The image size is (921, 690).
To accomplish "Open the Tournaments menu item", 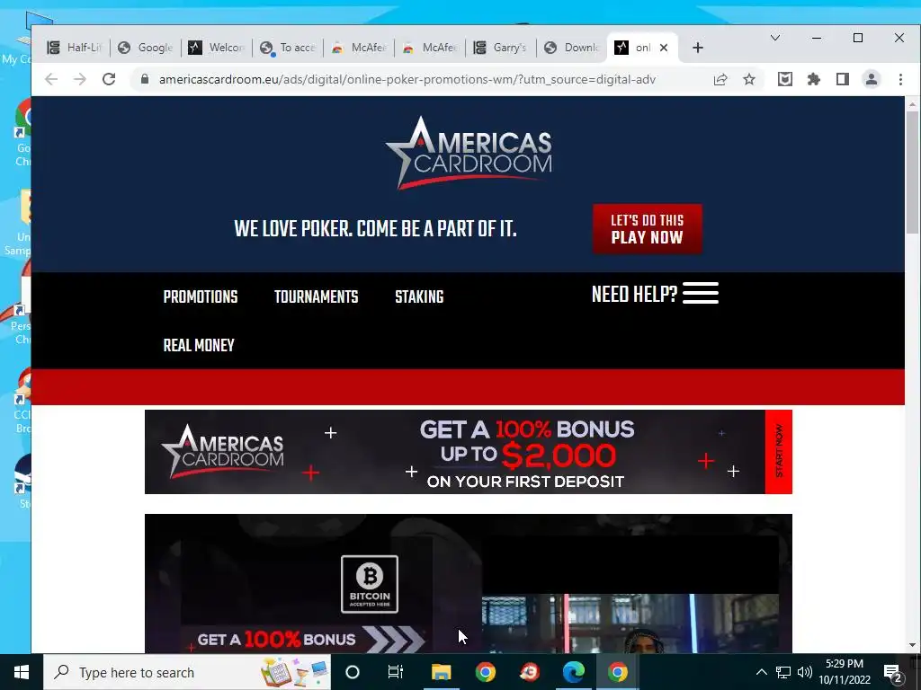I will pos(316,296).
